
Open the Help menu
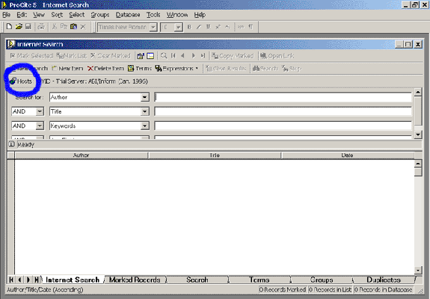200,15
